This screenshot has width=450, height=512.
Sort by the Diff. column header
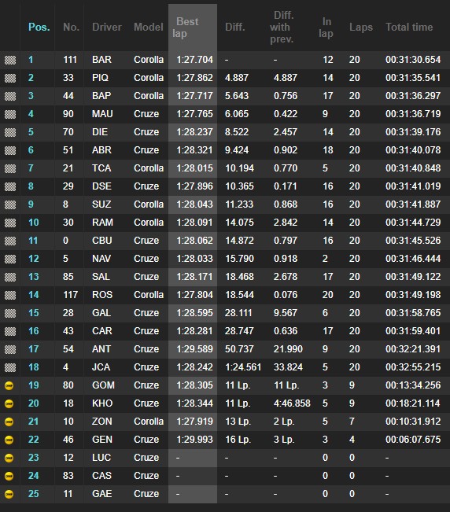[x=235, y=27]
